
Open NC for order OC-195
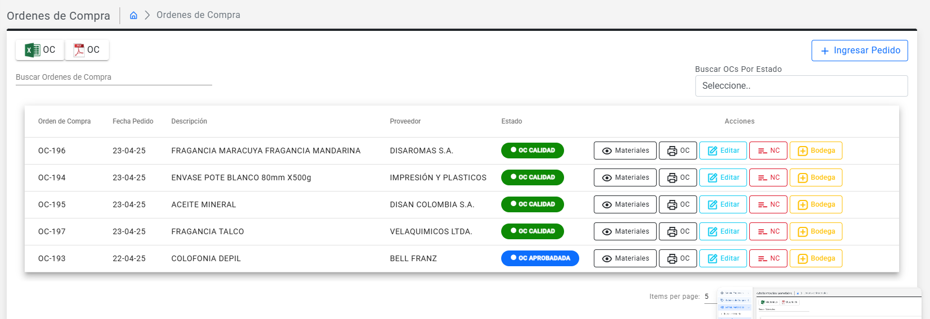[x=768, y=204]
